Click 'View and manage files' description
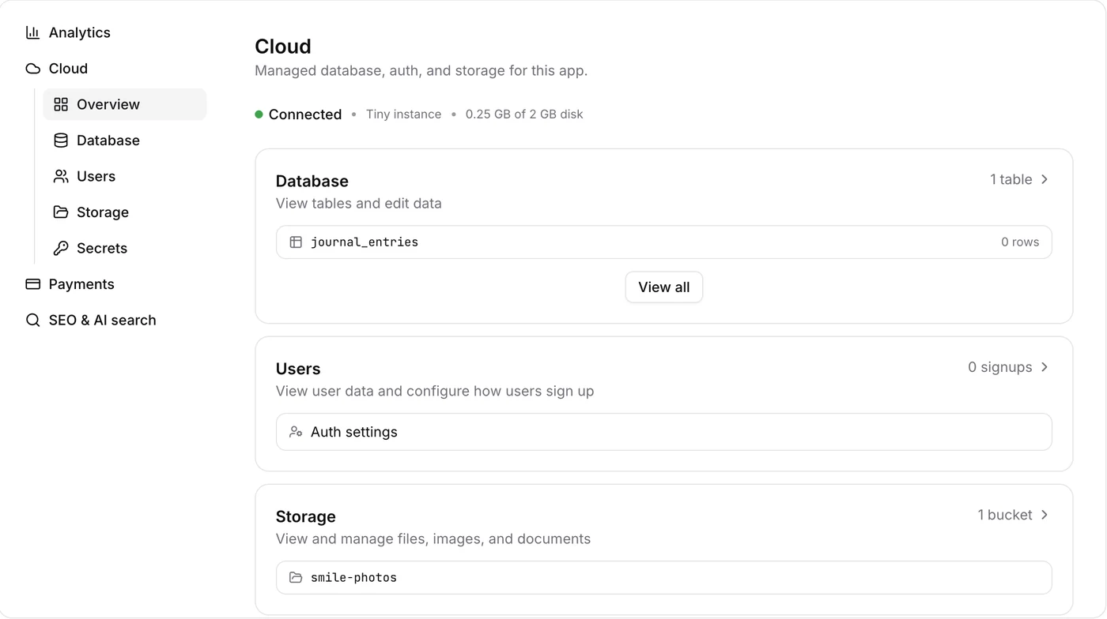Screen dimensions: 1107x619 pos(433,539)
